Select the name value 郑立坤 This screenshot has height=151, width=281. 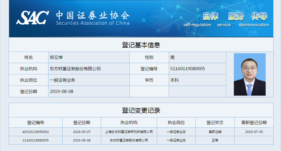tap(56, 57)
